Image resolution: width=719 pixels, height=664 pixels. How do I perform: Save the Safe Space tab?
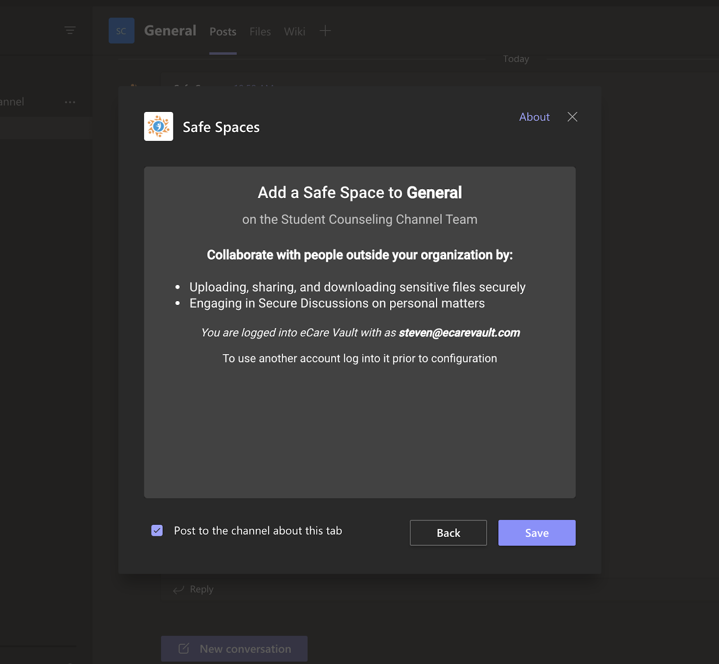537,533
